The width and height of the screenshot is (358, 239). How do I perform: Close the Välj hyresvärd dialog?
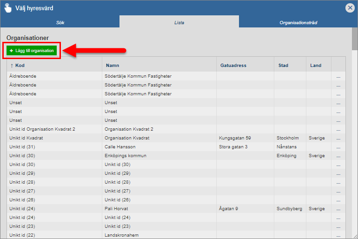click(x=350, y=8)
